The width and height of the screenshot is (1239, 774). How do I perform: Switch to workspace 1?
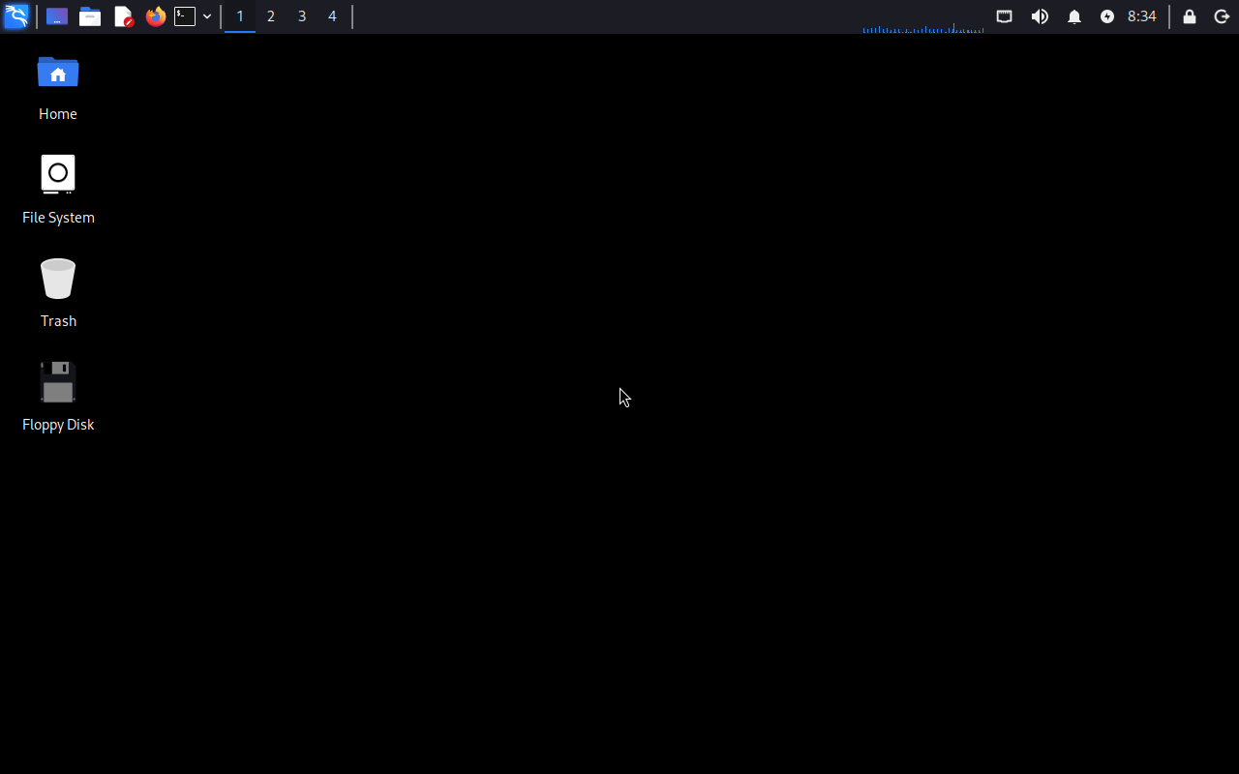click(x=240, y=16)
